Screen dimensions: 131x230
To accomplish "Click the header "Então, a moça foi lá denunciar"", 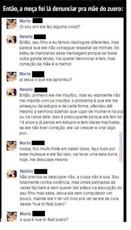I will click(x=63, y=9).
